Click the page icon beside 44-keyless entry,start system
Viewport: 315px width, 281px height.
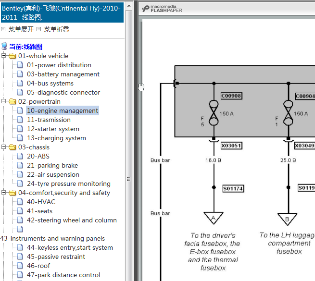coord(20,247)
